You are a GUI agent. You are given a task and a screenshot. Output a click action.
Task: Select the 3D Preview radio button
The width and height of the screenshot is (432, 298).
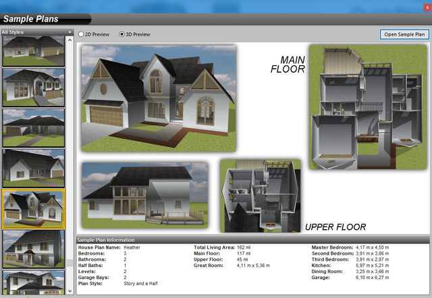pos(122,34)
